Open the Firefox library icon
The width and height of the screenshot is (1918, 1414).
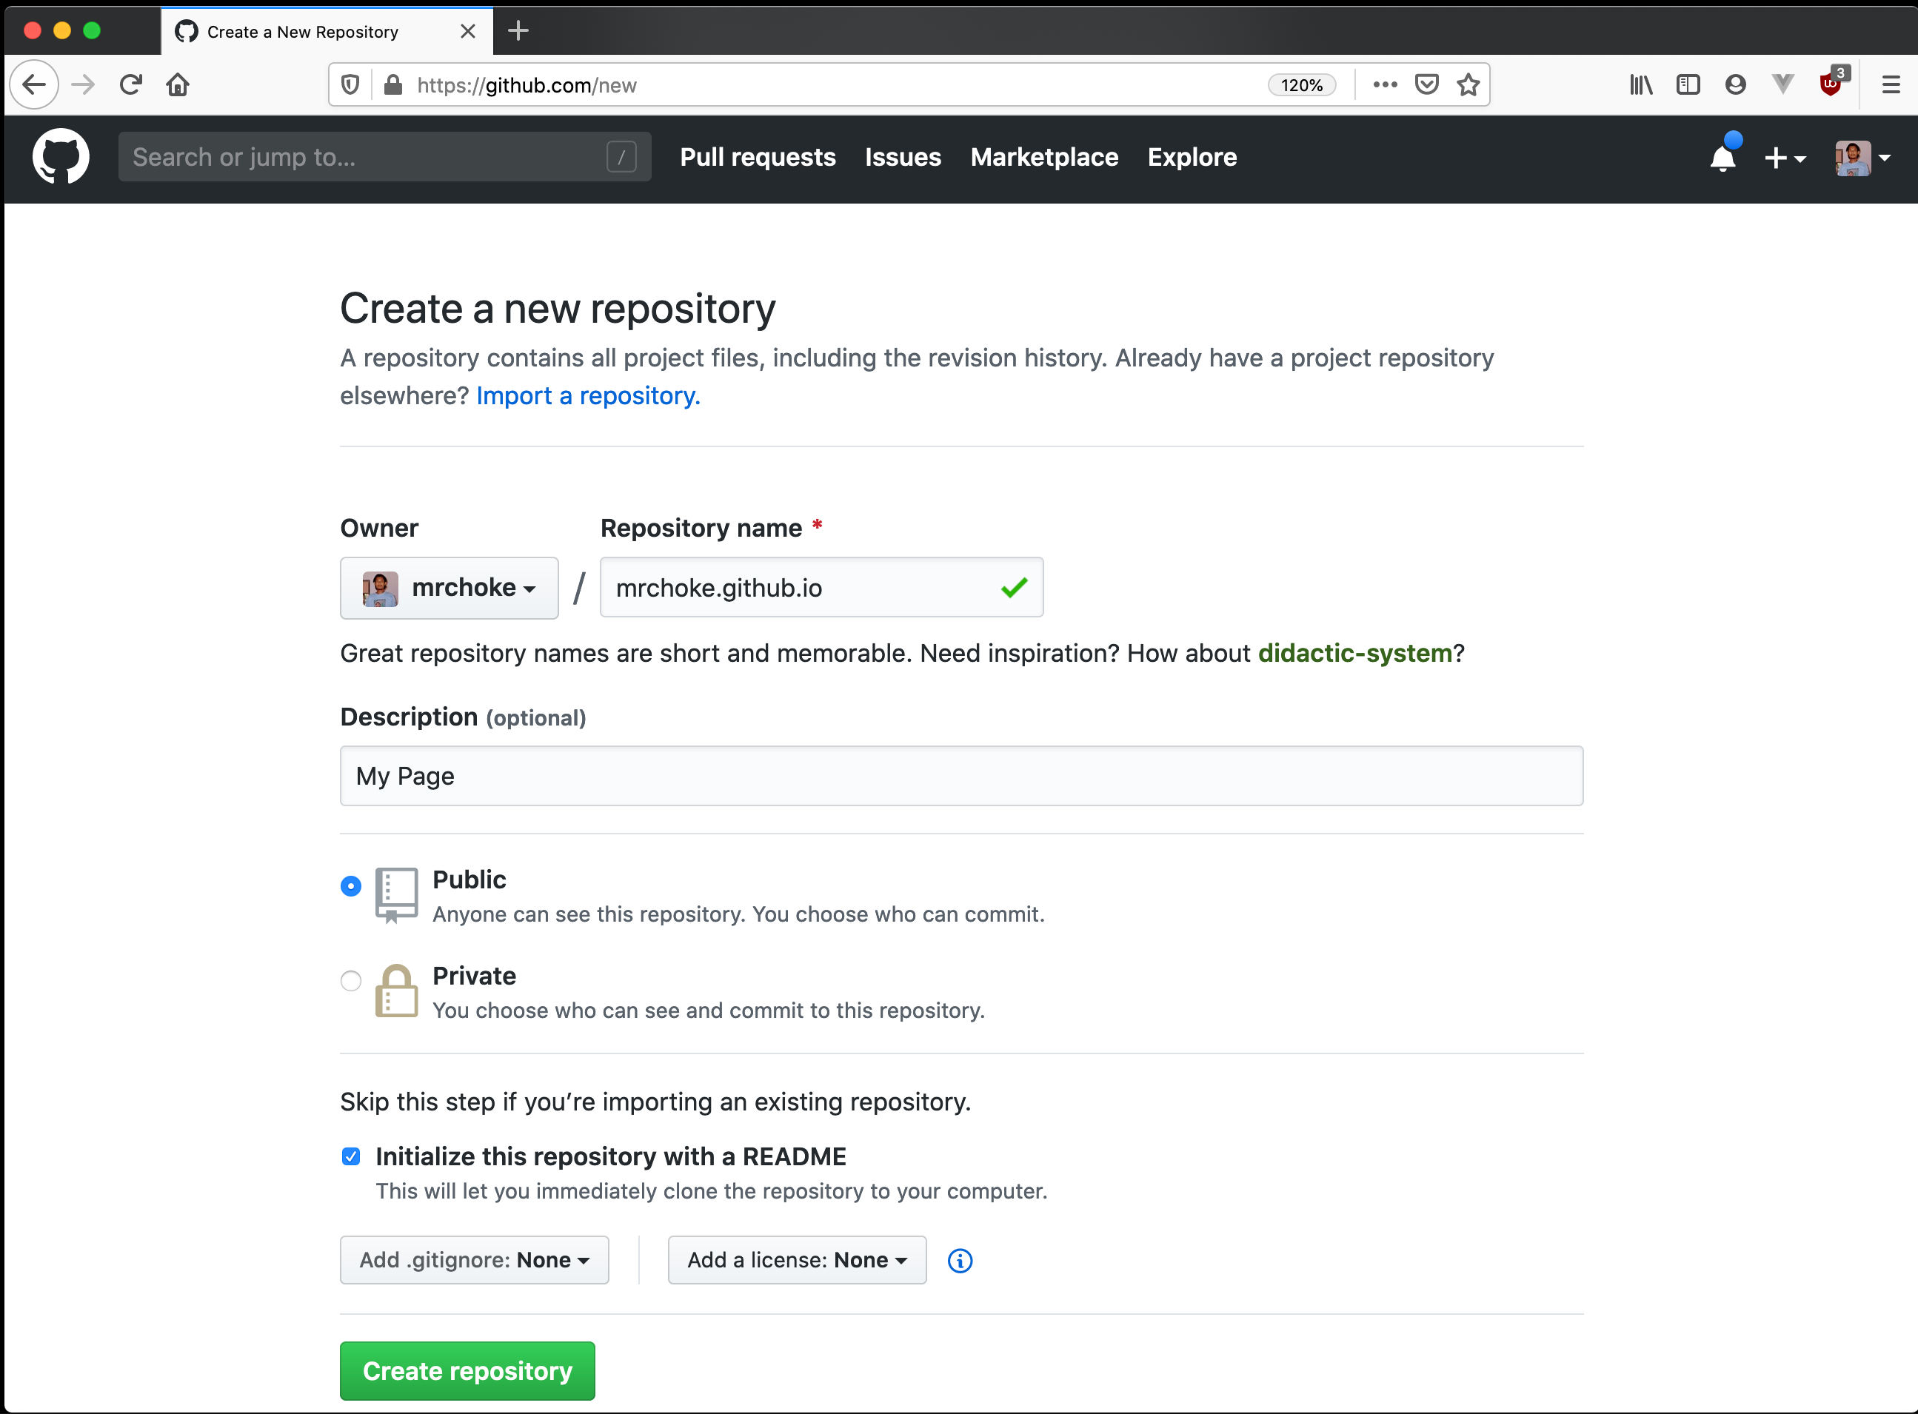(x=1640, y=84)
